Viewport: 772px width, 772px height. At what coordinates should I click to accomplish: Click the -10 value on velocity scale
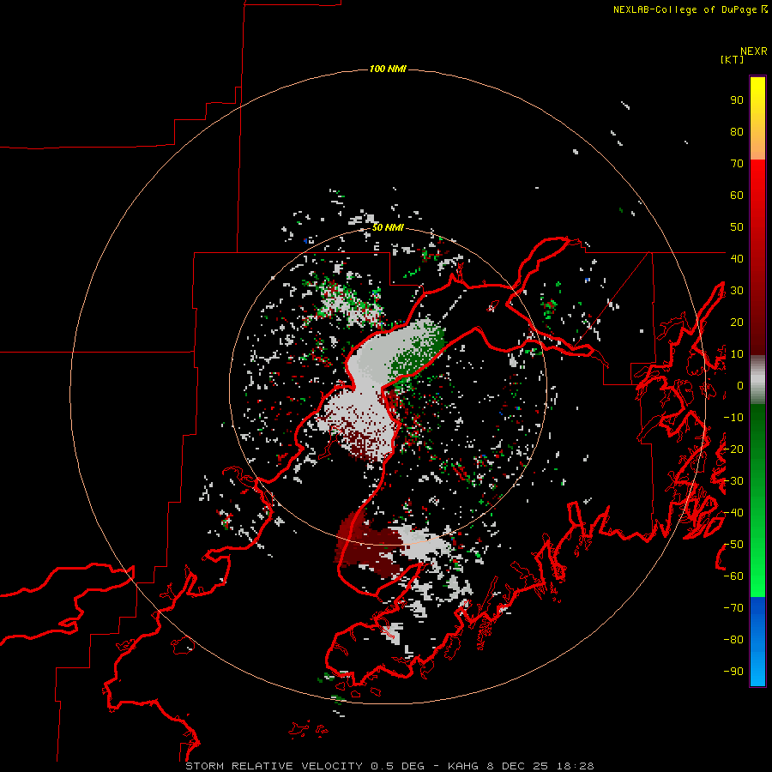[733, 418]
